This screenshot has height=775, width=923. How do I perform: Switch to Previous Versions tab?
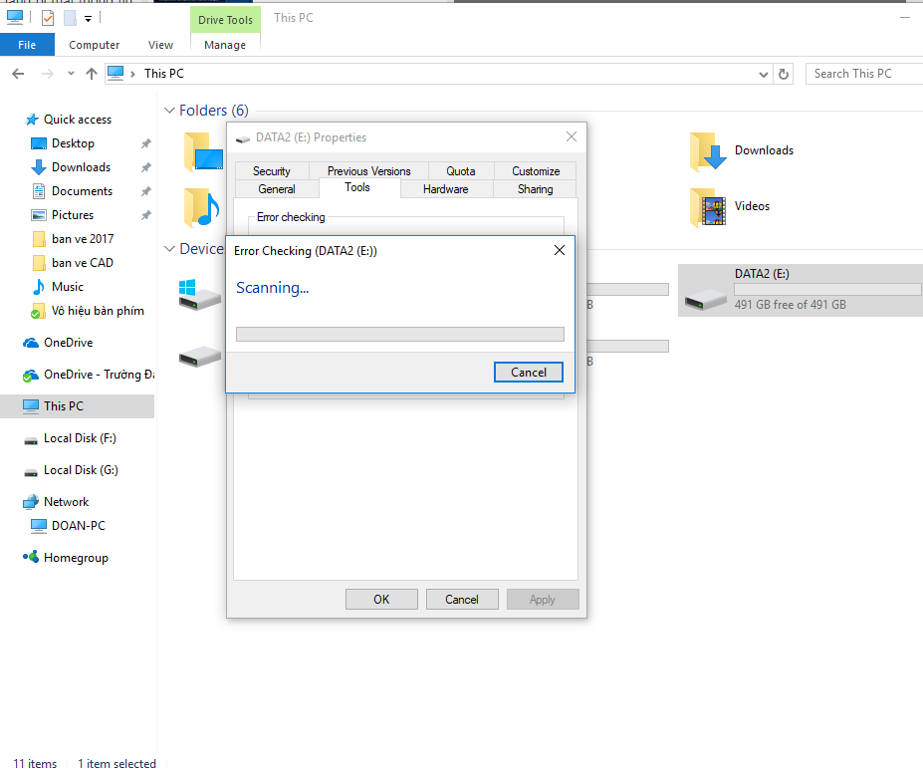click(x=369, y=170)
